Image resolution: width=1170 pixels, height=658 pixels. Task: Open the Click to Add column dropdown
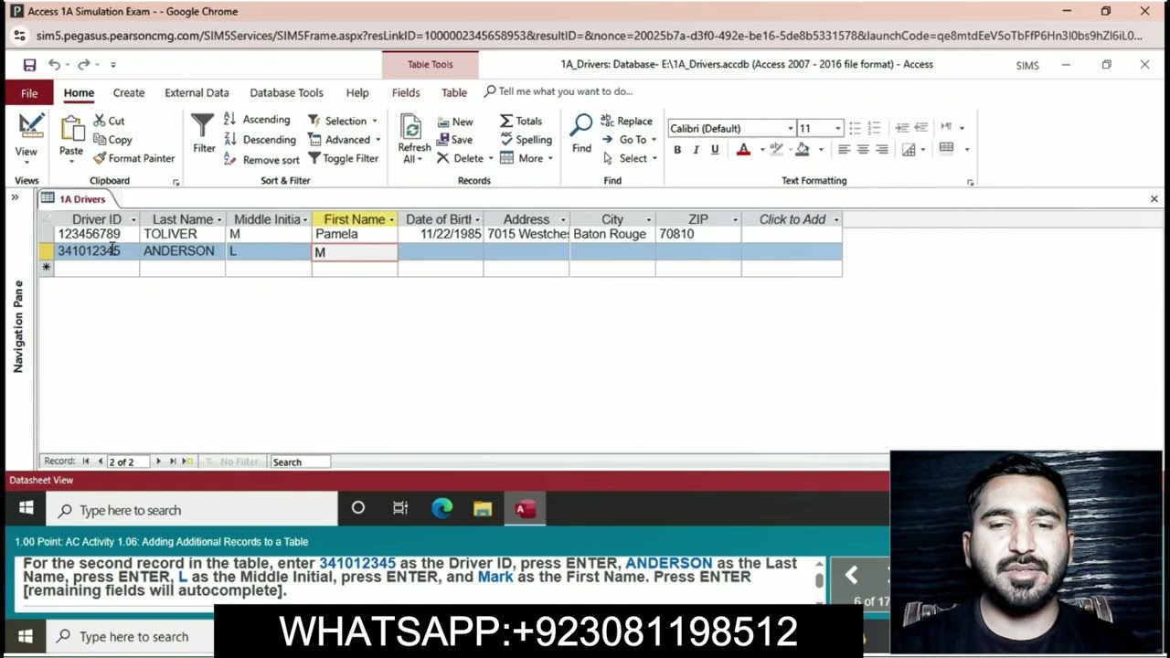835,220
